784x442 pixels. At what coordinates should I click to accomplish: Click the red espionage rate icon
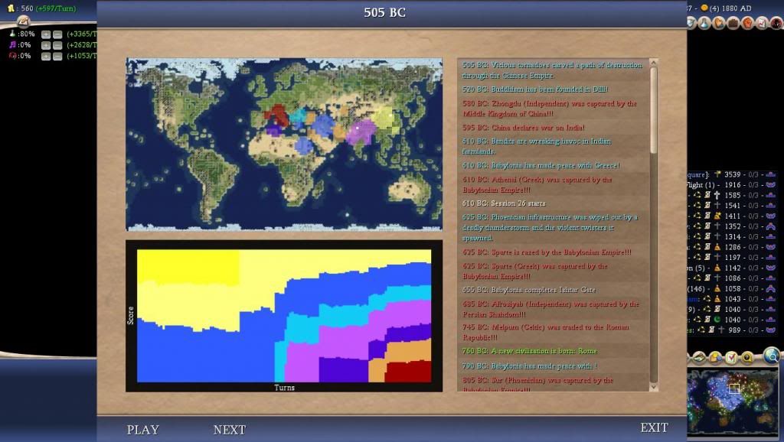(12, 55)
